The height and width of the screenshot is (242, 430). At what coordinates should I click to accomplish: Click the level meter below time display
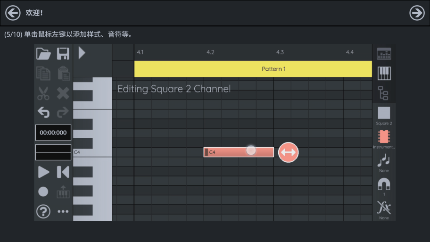coord(53,152)
